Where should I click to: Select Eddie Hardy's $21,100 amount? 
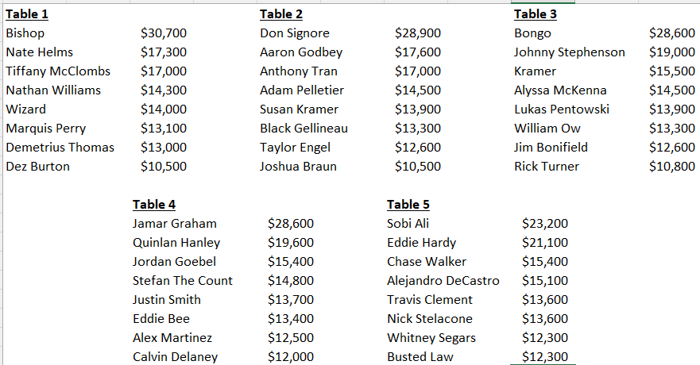click(544, 243)
